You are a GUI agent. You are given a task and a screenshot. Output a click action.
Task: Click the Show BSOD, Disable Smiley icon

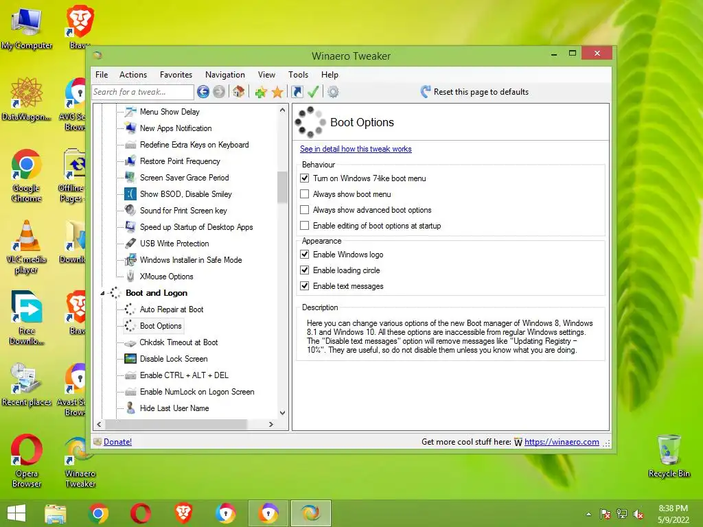[x=130, y=194]
